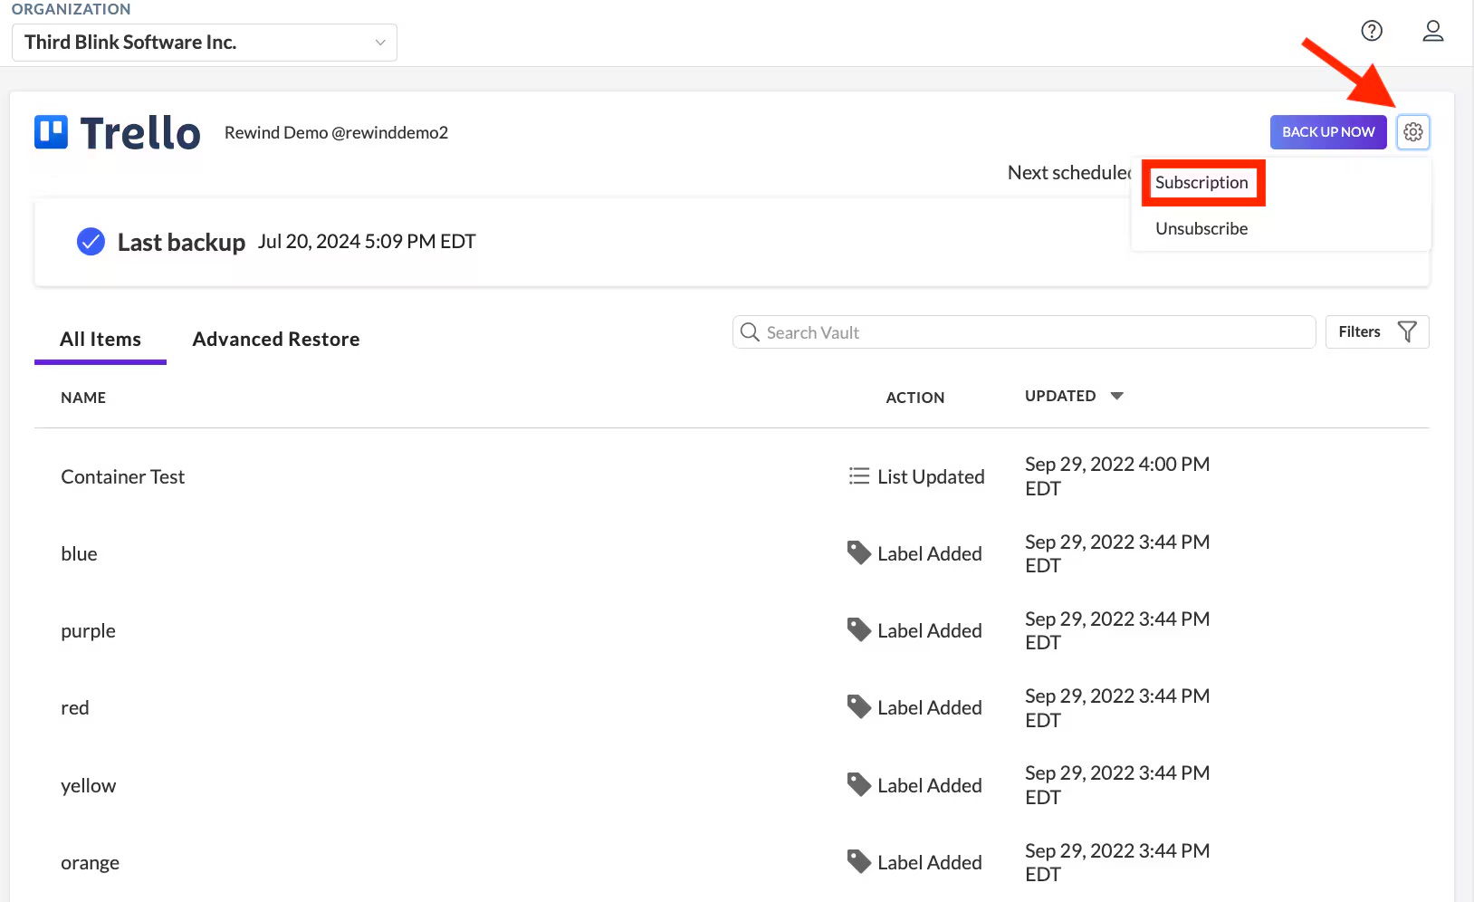Click the NAME column header

click(x=83, y=398)
